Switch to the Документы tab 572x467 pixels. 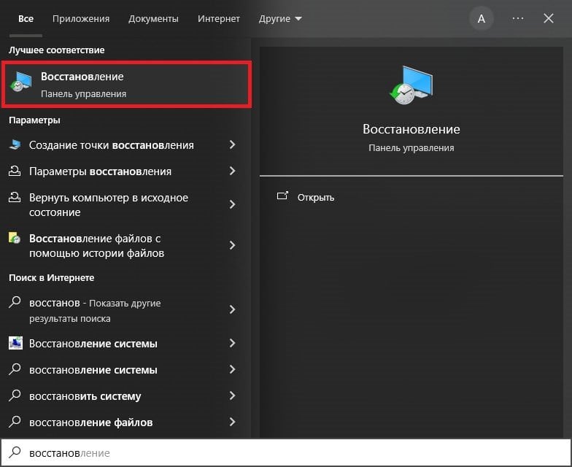pos(153,19)
